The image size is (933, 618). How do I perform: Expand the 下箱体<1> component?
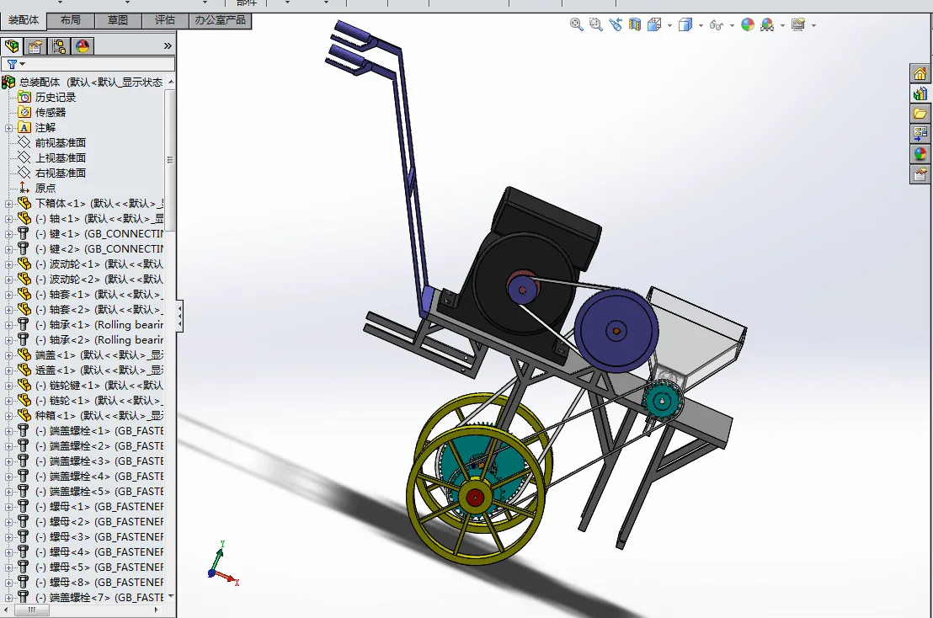(8, 204)
